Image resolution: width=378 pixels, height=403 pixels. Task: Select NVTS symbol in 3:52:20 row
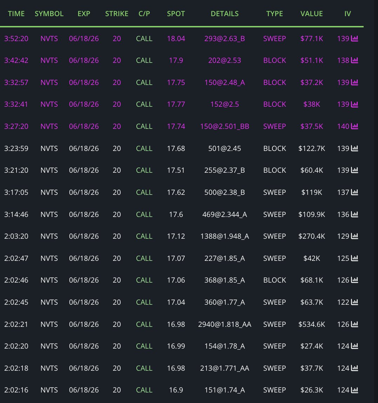49,39
